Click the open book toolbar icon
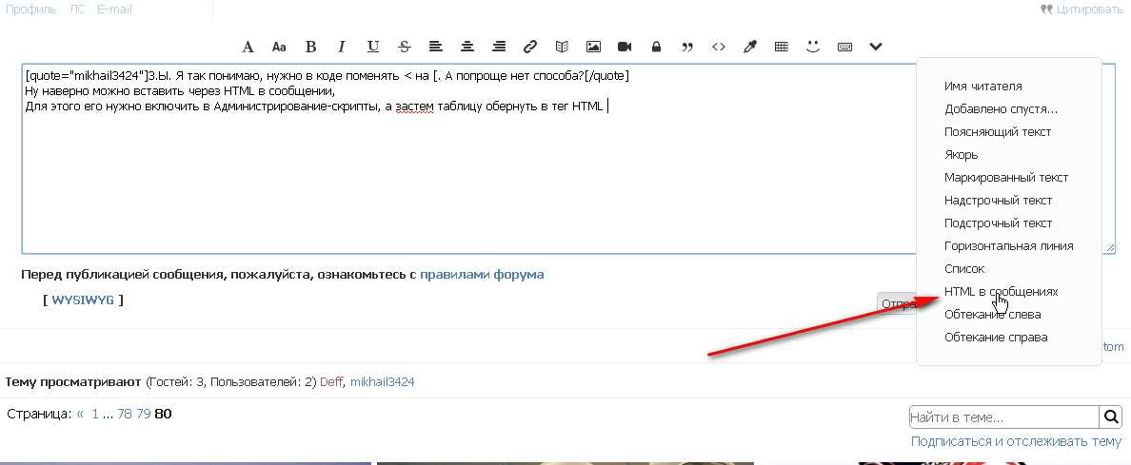 point(562,47)
